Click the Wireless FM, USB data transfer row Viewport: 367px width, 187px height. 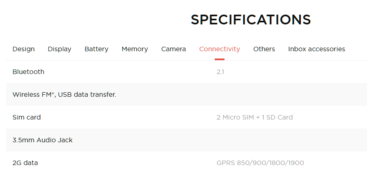[x=187, y=94]
